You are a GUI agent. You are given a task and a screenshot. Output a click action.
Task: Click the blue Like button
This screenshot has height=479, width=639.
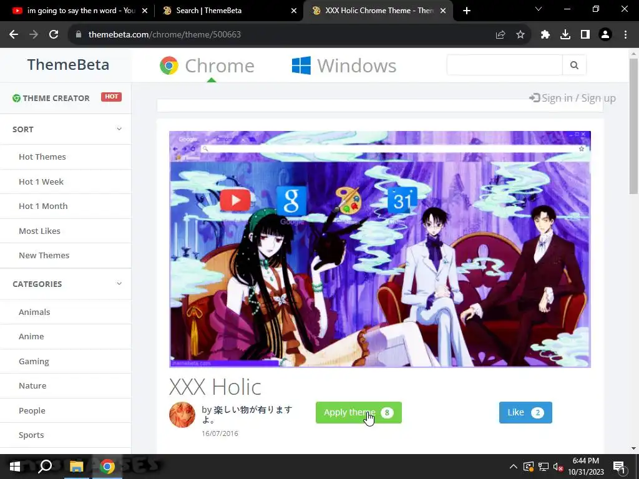click(x=525, y=413)
